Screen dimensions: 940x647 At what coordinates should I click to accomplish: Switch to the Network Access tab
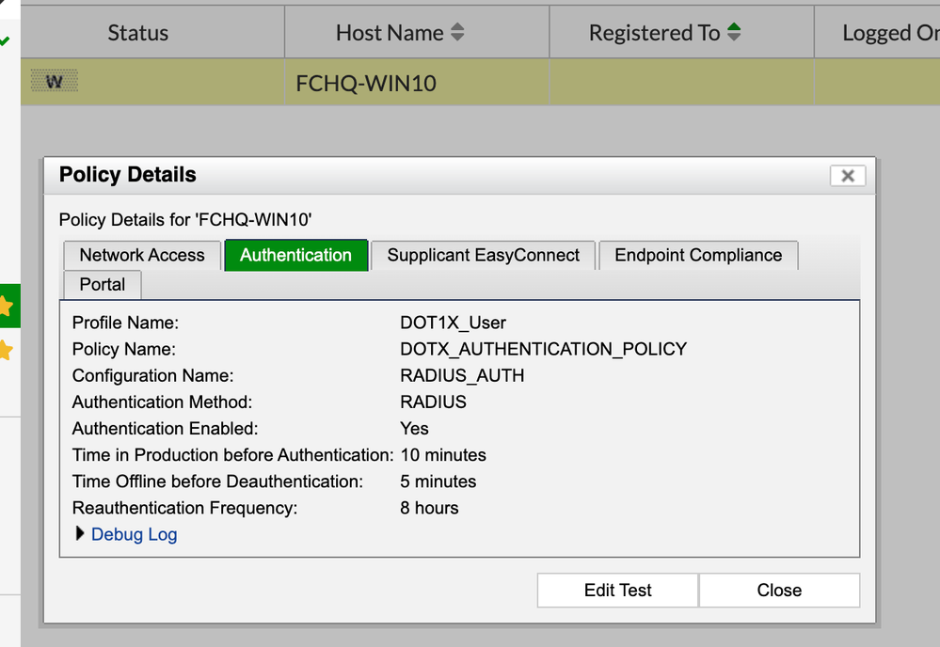[x=142, y=255]
